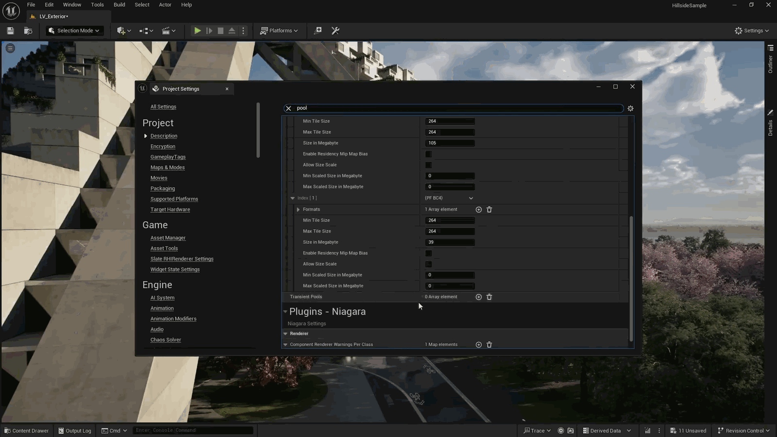Click the wrench tools icon in toolbar

pos(335,31)
